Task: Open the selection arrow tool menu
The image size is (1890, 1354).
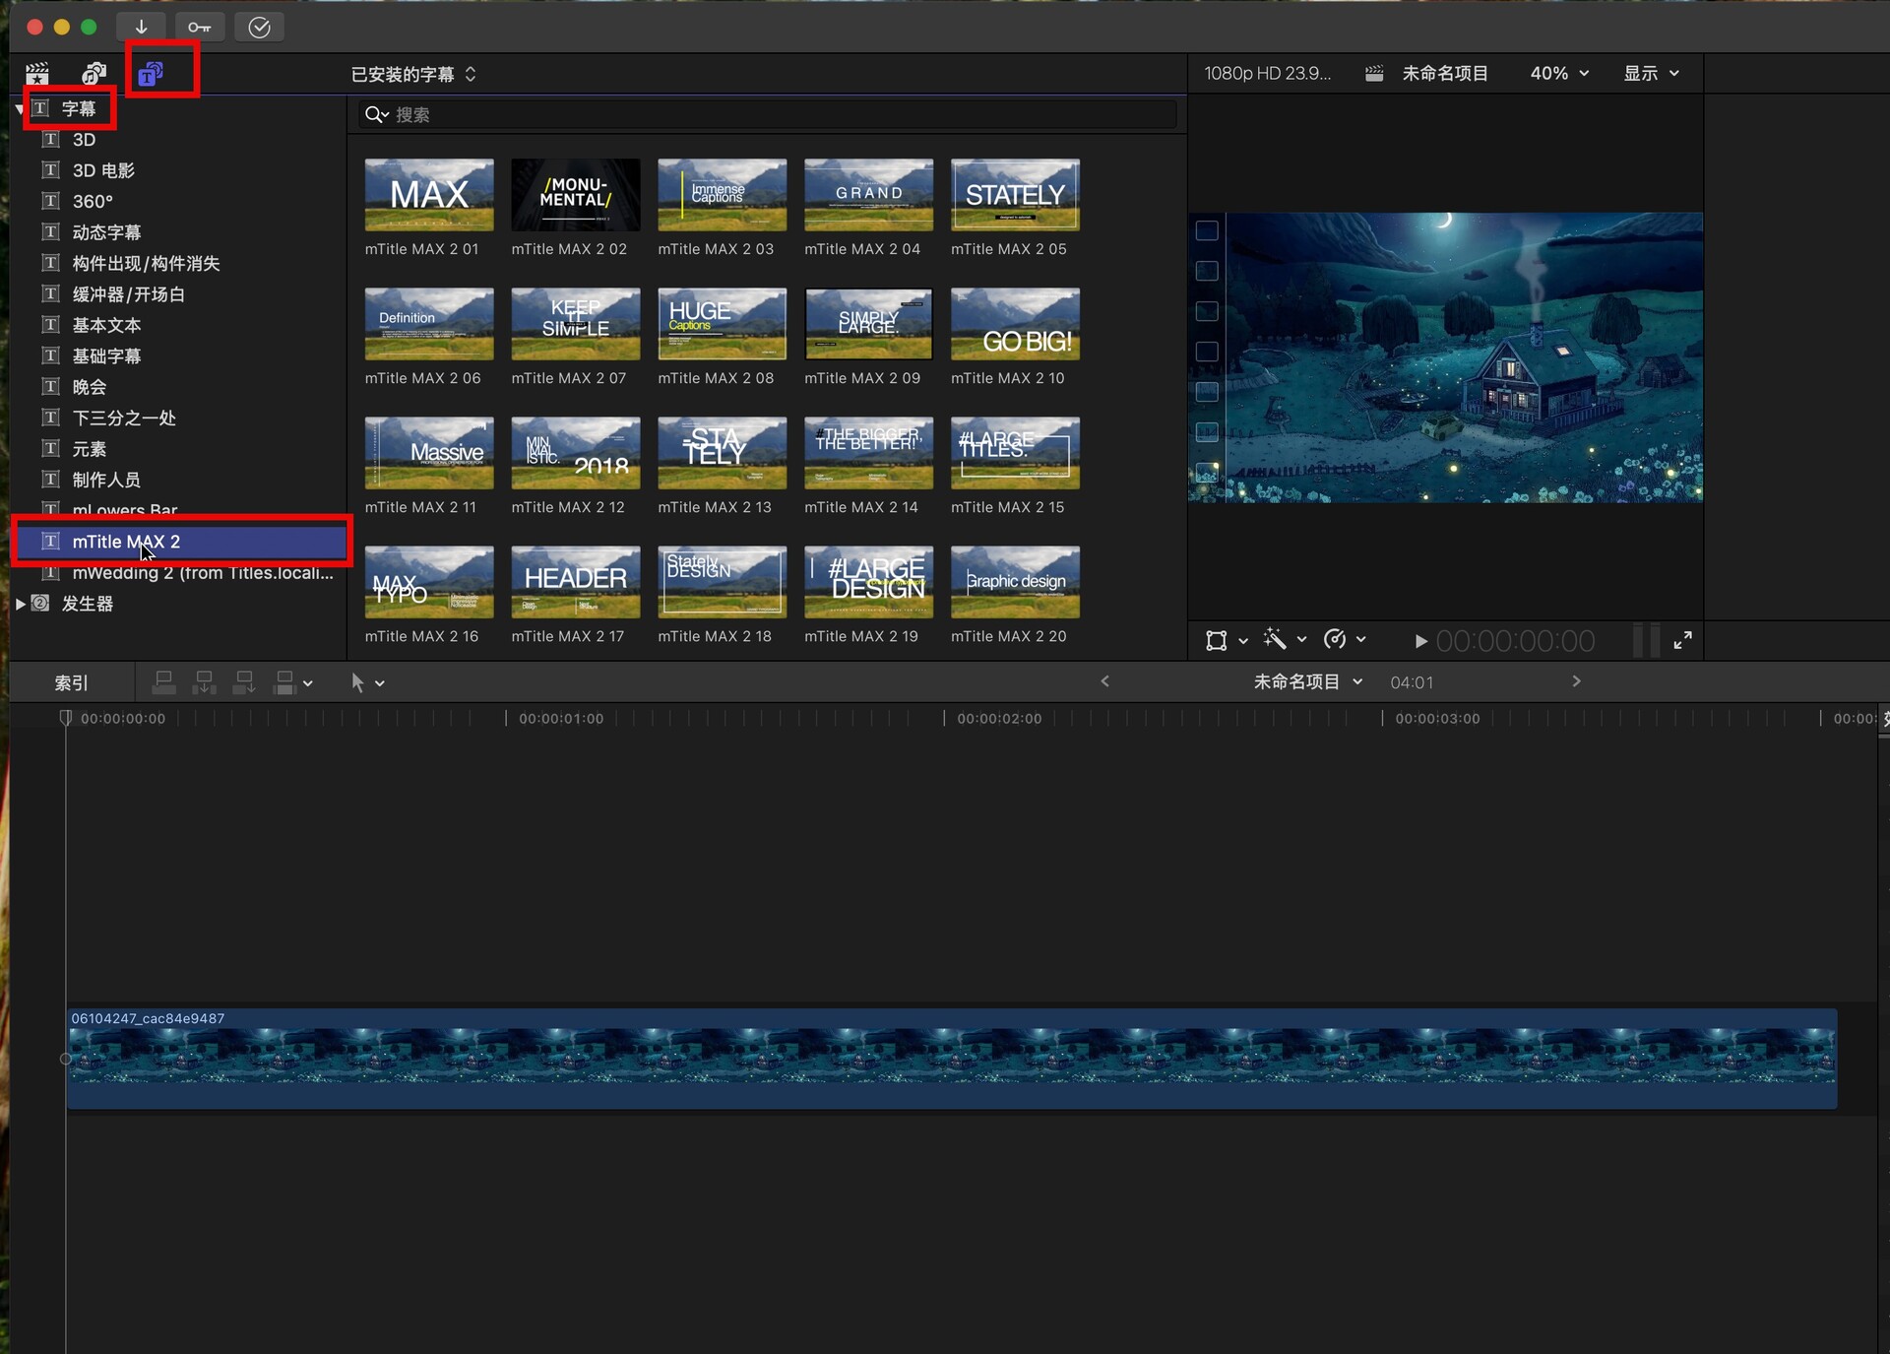Action: coord(367,682)
